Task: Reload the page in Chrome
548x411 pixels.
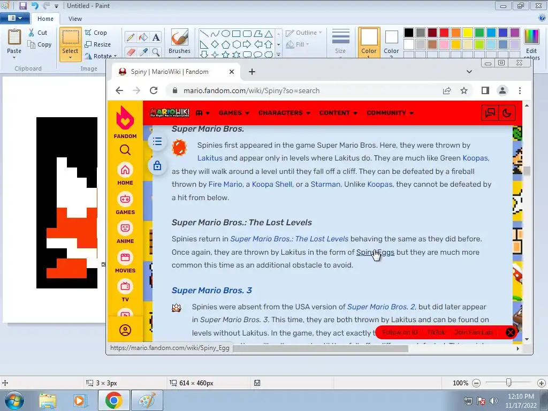Action: click(154, 91)
